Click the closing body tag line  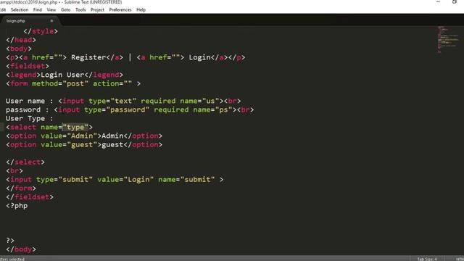tap(21, 249)
